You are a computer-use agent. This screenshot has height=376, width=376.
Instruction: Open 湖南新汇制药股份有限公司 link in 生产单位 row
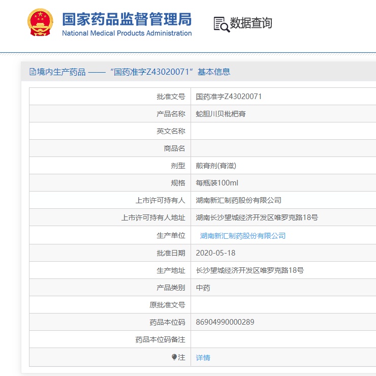243,236
